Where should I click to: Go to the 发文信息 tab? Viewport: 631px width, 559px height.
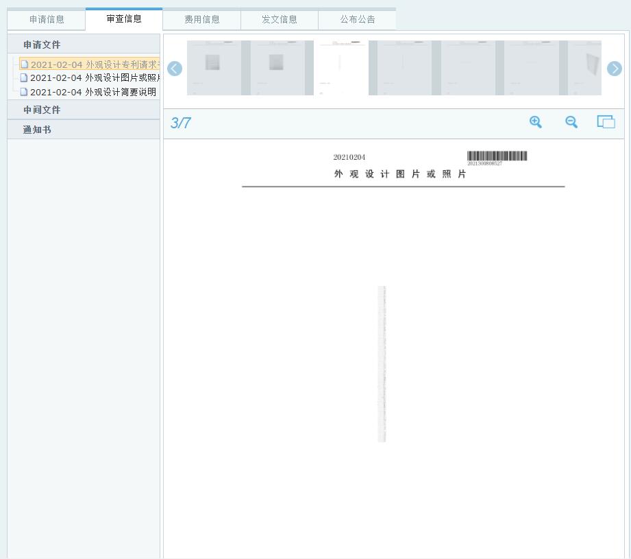point(280,20)
